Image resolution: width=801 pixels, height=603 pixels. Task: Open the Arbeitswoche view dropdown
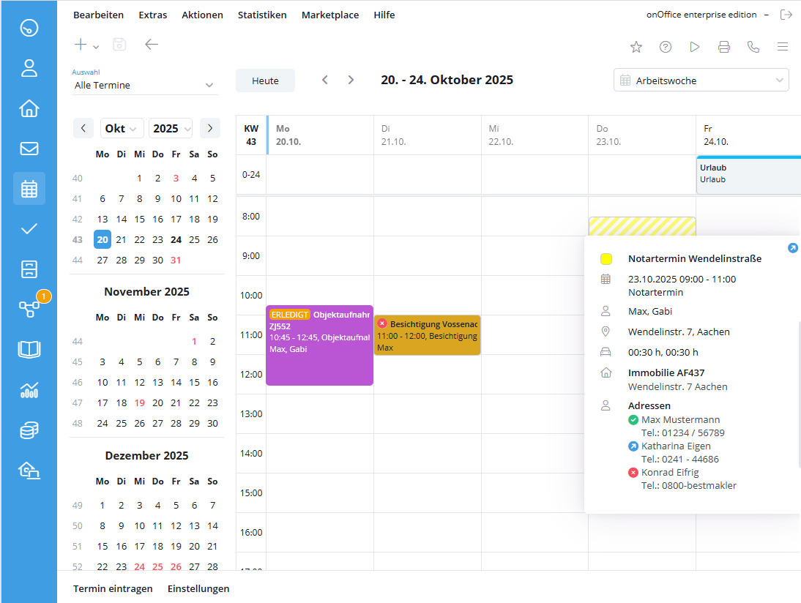pyautogui.click(x=700, y=80)
